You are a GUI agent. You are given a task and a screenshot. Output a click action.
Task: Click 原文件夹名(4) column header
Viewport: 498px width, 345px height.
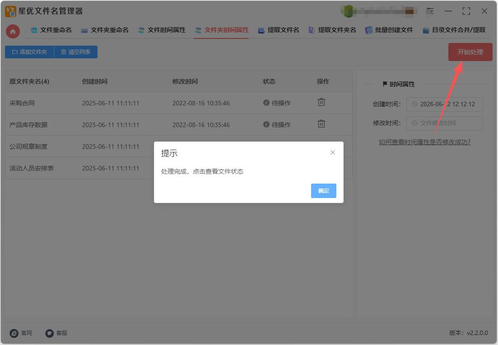point(29,81)
